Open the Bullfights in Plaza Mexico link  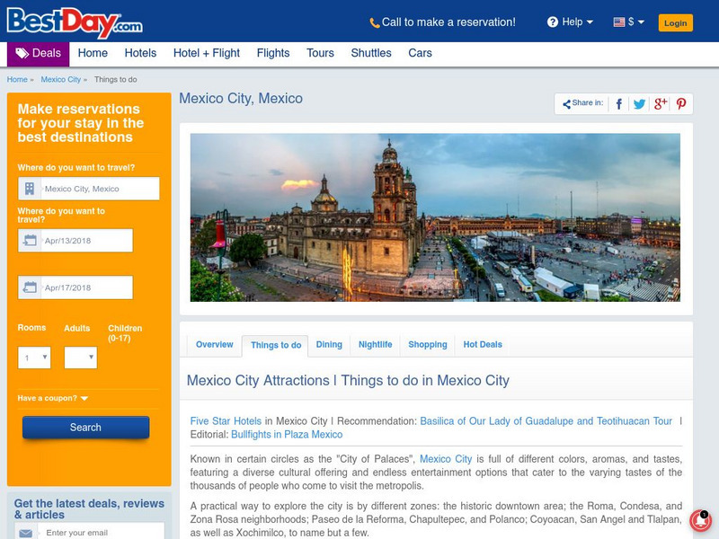pos(287,435)
